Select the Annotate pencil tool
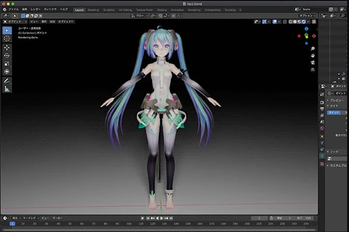This screenshot has width=349, height=232. click(7, 81)
